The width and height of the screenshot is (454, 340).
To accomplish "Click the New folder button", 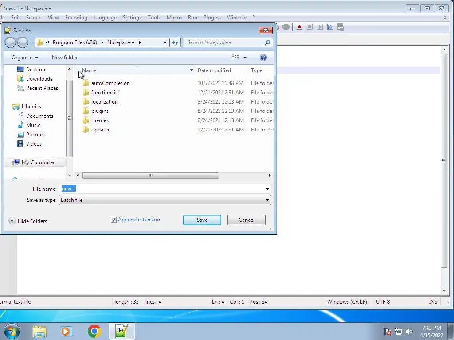I will [65, 58].
